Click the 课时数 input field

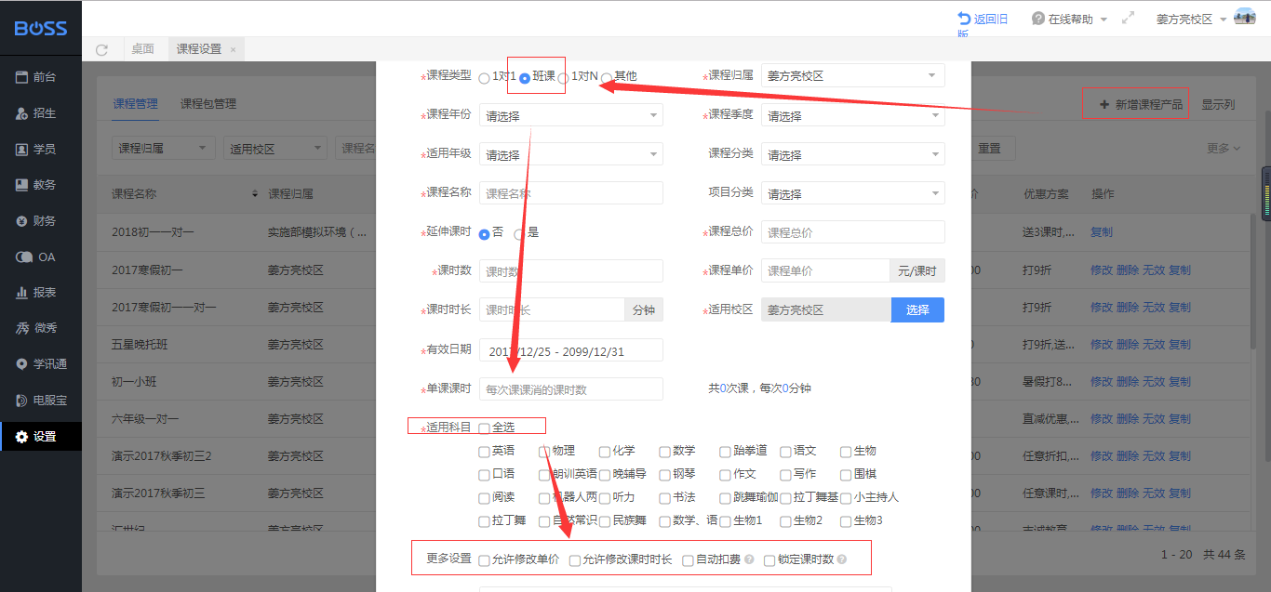[571, 270]
